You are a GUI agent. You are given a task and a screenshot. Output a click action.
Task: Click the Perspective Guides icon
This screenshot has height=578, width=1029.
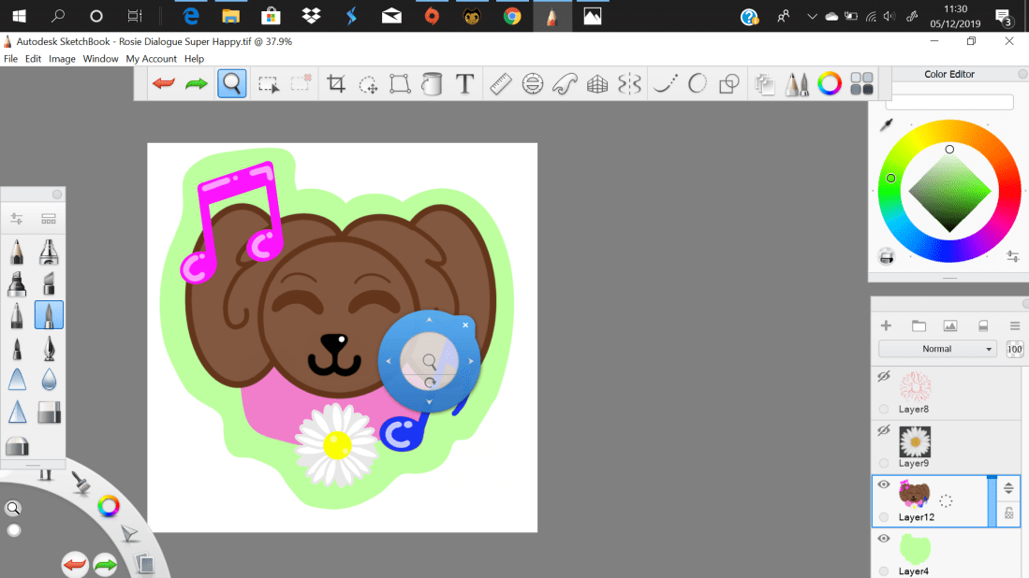pos(597,84)
